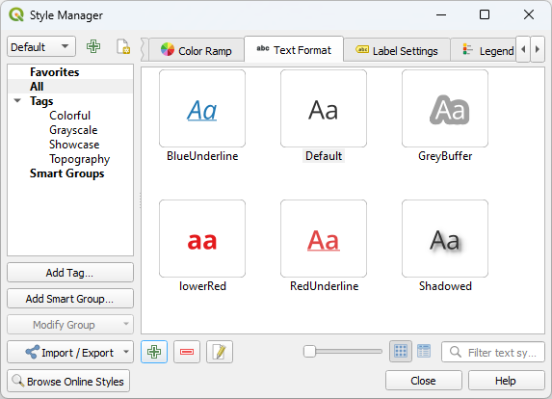Switch to list view

click(424, 352)
